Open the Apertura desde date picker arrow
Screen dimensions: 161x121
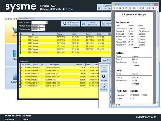tap(44, 26)
